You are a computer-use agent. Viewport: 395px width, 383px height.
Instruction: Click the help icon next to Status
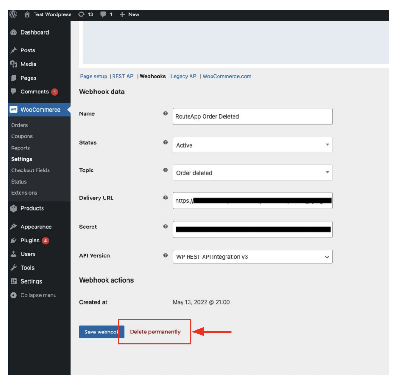click(x=165, y=142)
